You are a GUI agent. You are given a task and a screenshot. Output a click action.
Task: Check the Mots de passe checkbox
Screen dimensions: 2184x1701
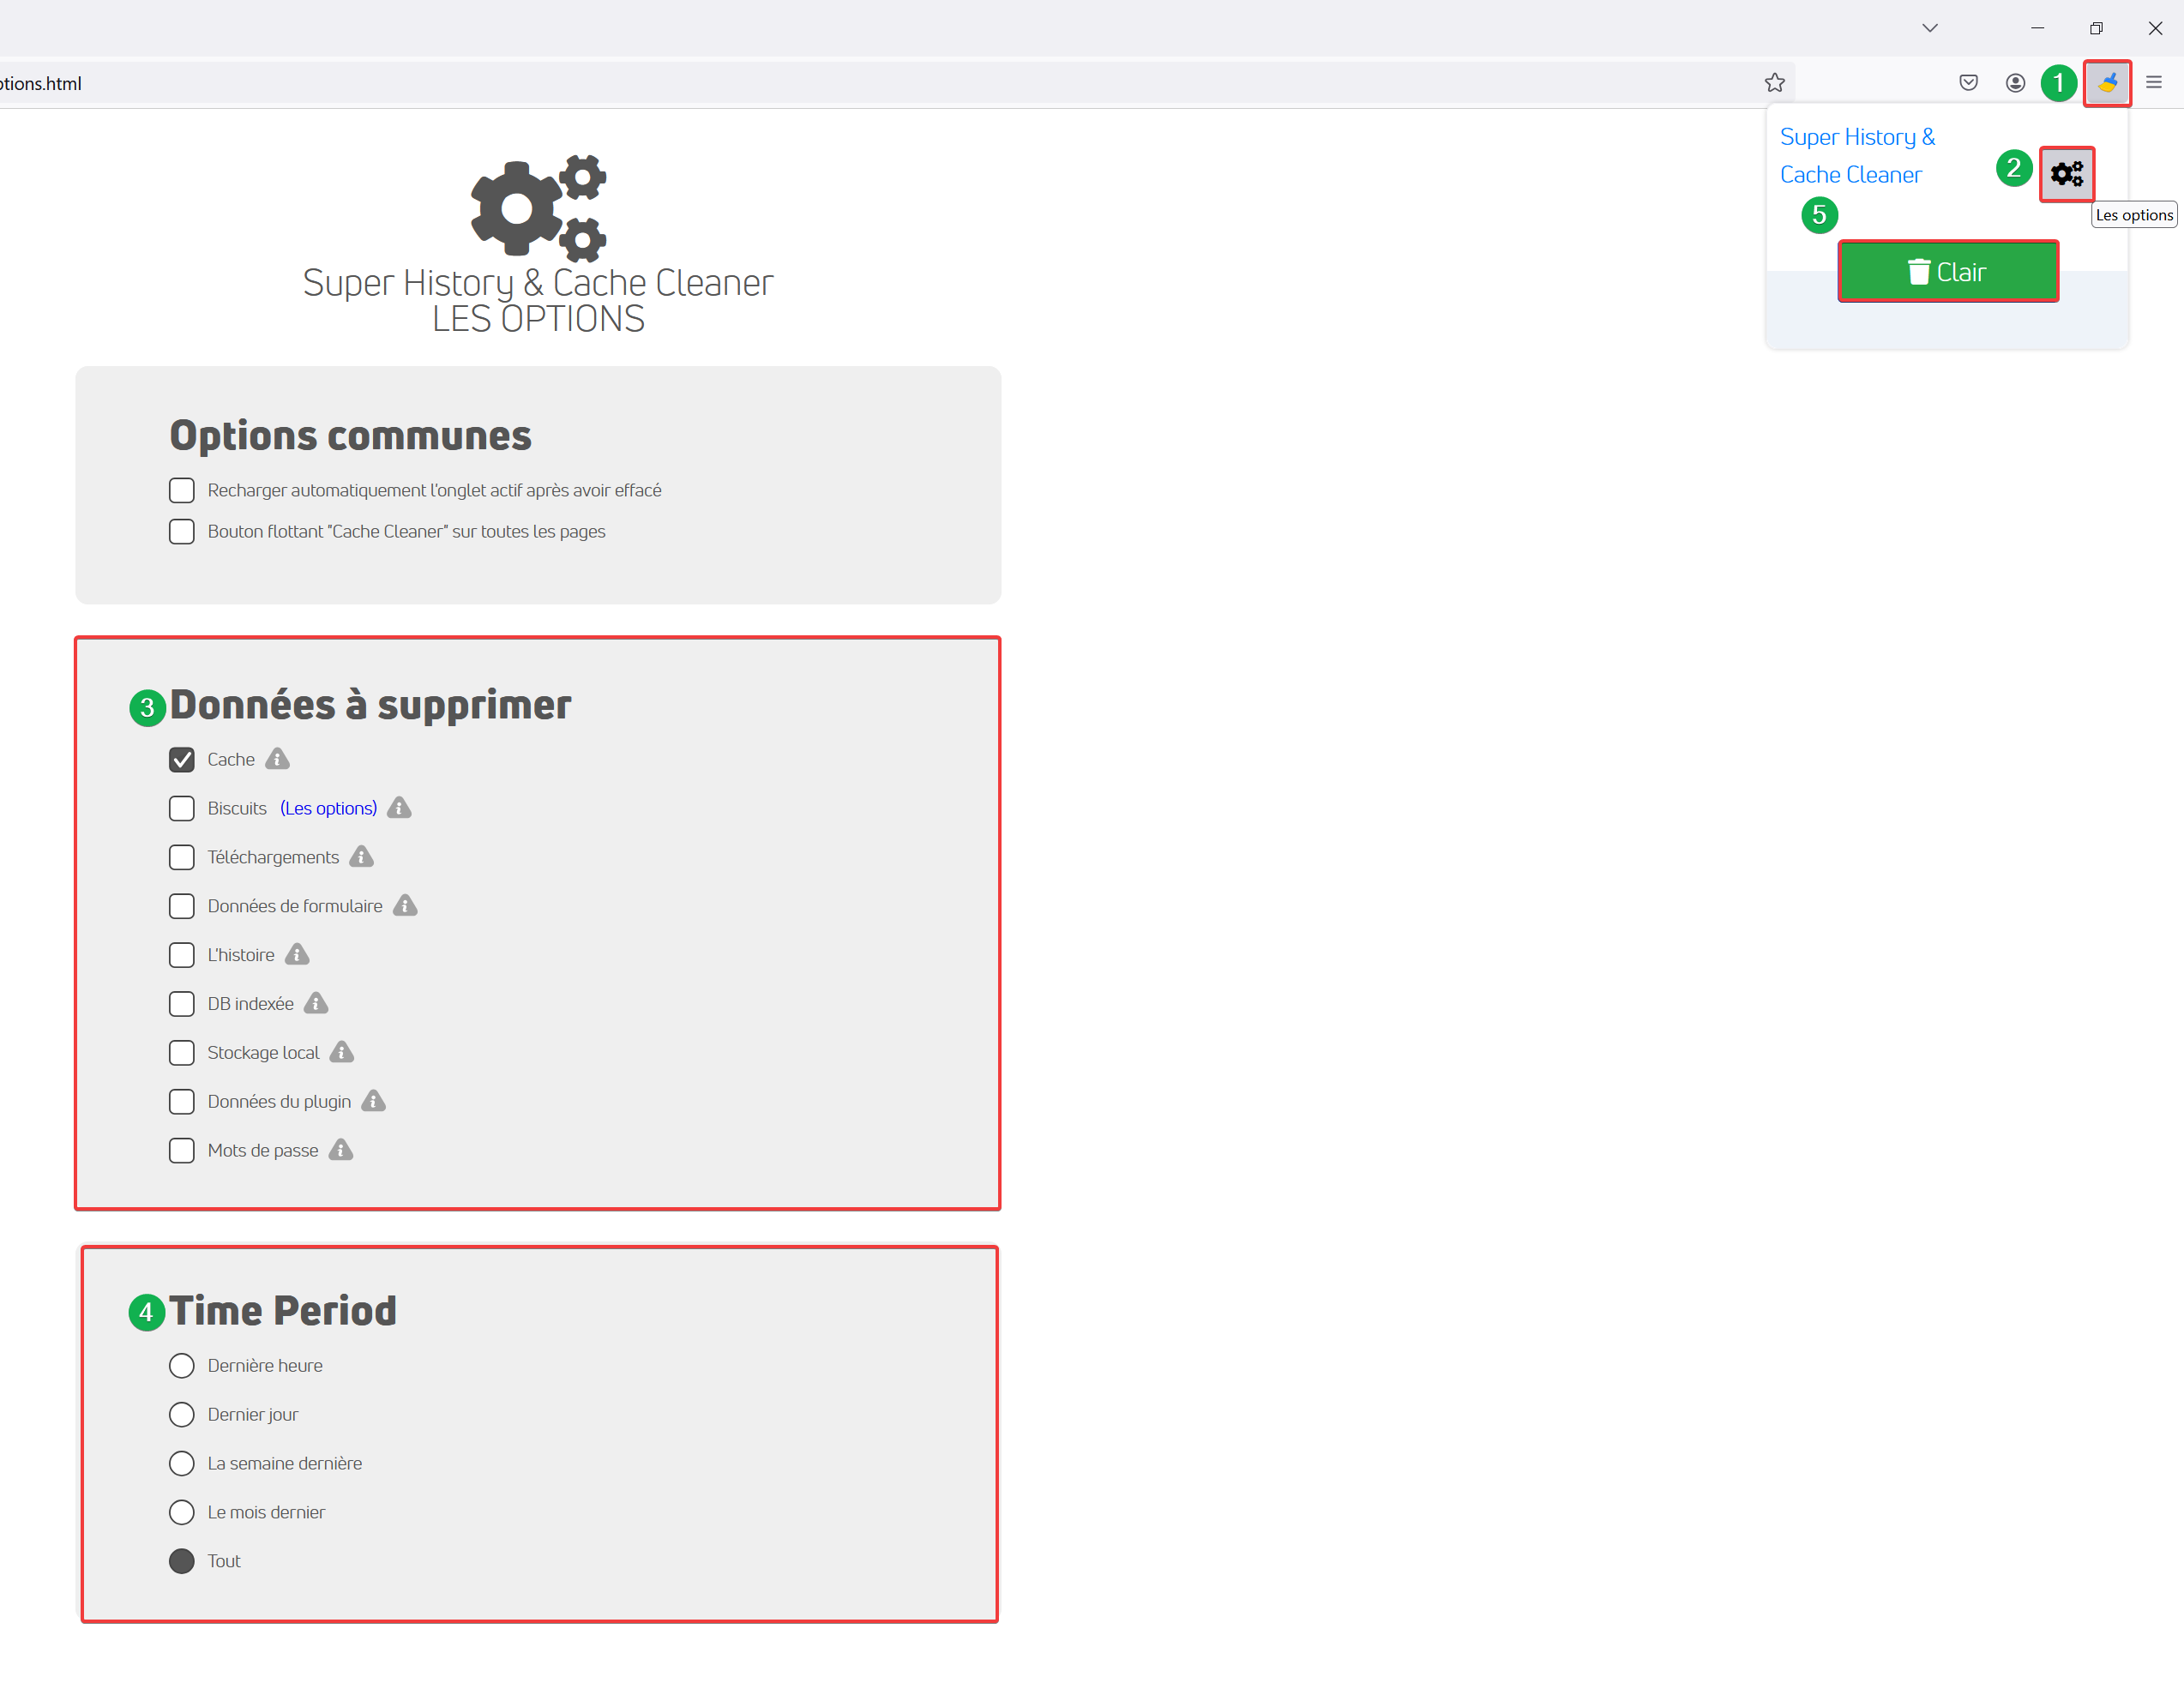tap(181, 1150)
